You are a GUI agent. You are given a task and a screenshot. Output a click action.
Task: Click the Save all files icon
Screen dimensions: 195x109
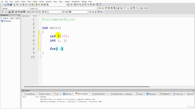click(11, 5)
